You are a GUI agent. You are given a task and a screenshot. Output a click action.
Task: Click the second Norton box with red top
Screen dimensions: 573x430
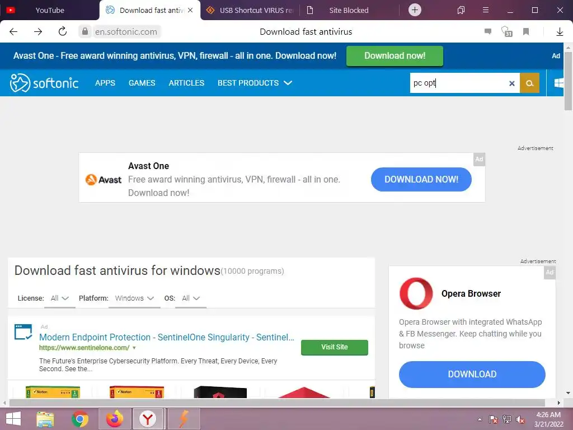[x=137, y=392]
